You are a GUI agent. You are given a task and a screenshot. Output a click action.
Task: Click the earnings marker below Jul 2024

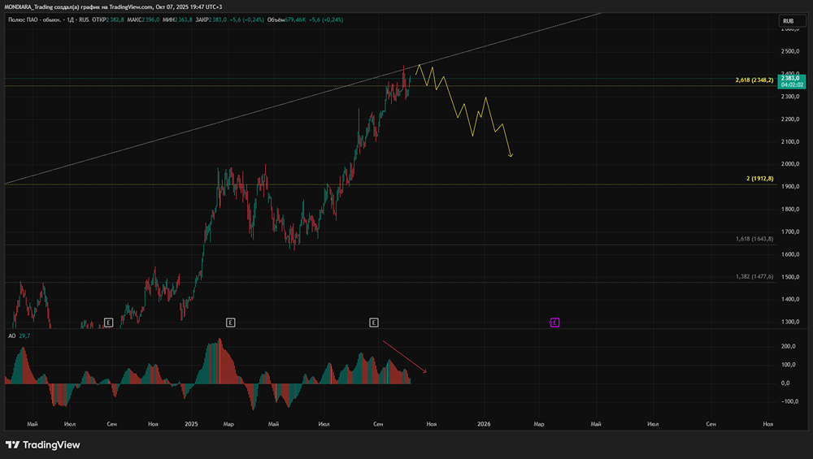pyautogui.click(x=108, y=323)
